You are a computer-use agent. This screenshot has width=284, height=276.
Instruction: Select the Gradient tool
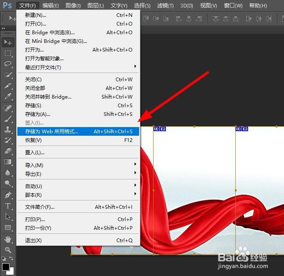(7, 162)
